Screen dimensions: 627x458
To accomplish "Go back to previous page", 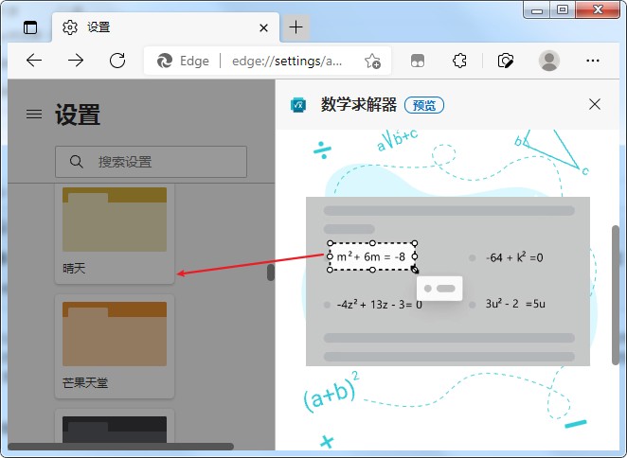I will pos(34,61).
